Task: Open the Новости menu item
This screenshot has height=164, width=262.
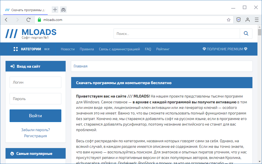Action: point(68,49)
